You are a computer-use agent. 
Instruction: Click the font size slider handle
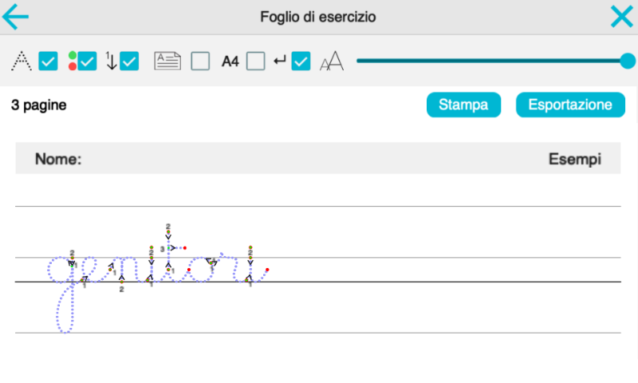point(628,61)
